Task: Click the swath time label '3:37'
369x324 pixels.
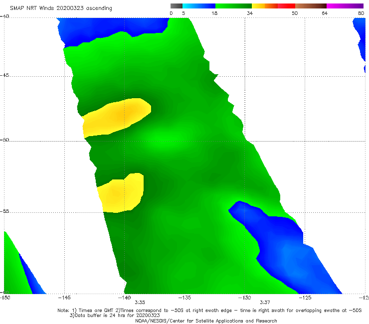Action: click(x=265, y=303)
